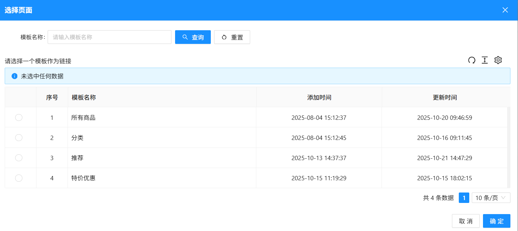Click the 取消 cancel button
This screenshot has height=231, width=518.
466,221
